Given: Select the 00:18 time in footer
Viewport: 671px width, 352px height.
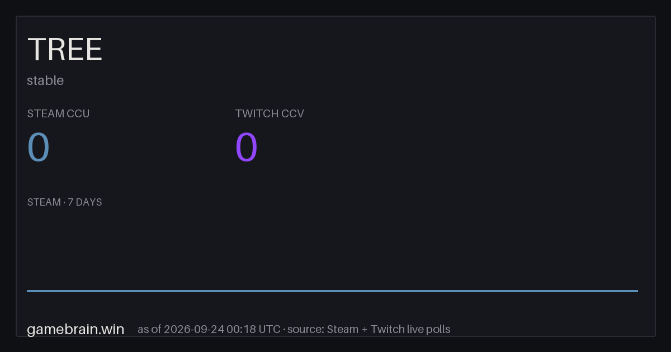Looking at the screenshot, I should (242, 329).
